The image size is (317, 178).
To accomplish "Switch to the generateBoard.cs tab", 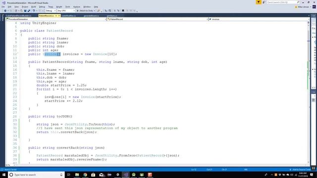I will coord(91,16).
